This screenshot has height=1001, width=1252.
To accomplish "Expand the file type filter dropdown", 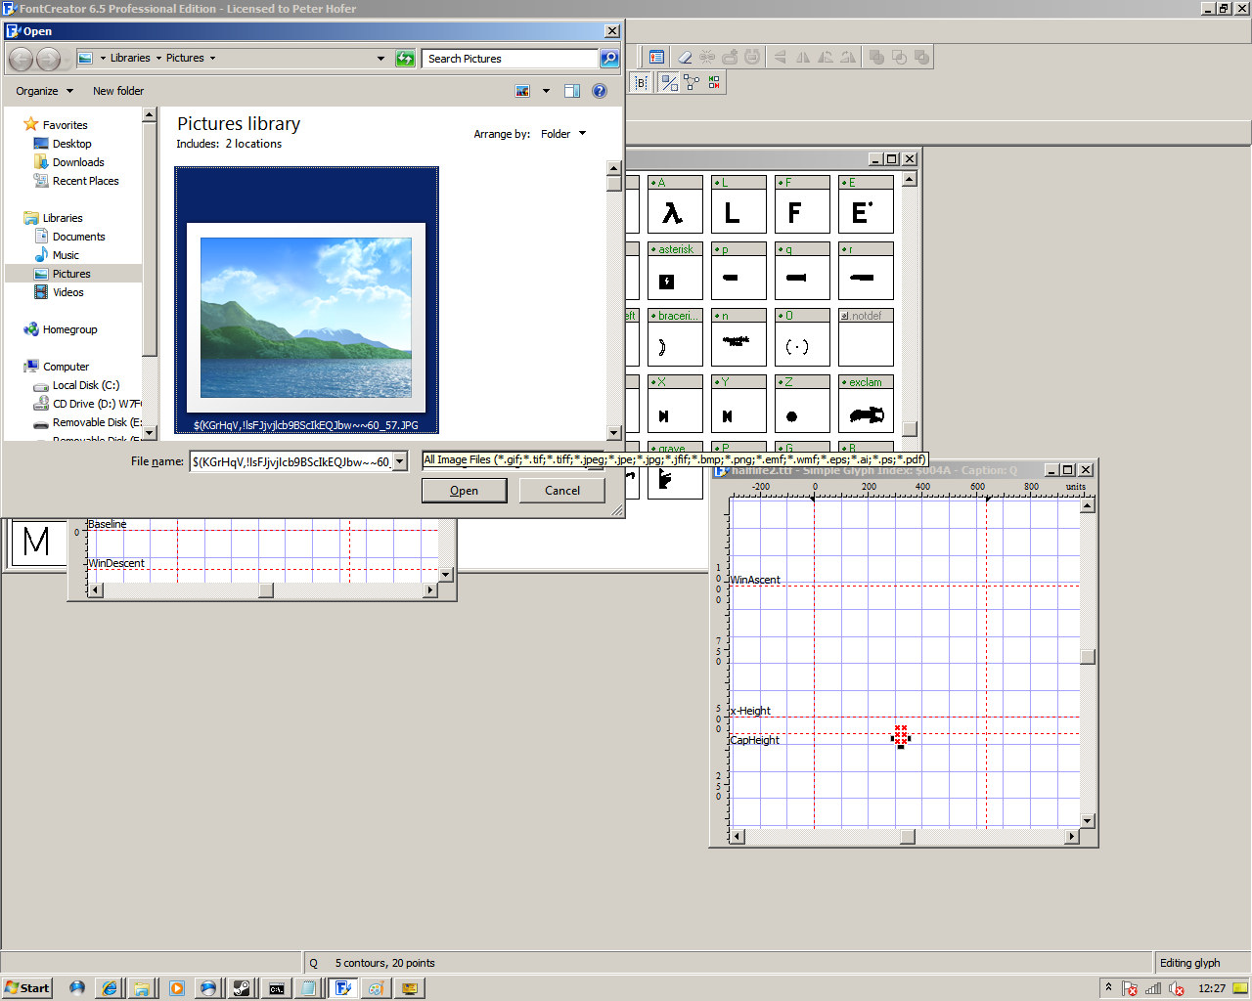I will tap(596, 461).
